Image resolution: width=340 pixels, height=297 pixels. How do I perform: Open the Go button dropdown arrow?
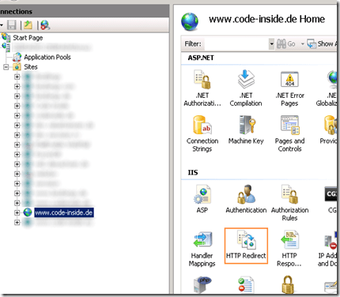[302, 43]
